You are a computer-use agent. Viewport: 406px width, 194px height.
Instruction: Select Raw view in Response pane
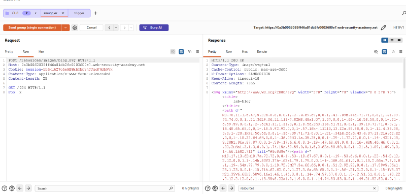229,51
